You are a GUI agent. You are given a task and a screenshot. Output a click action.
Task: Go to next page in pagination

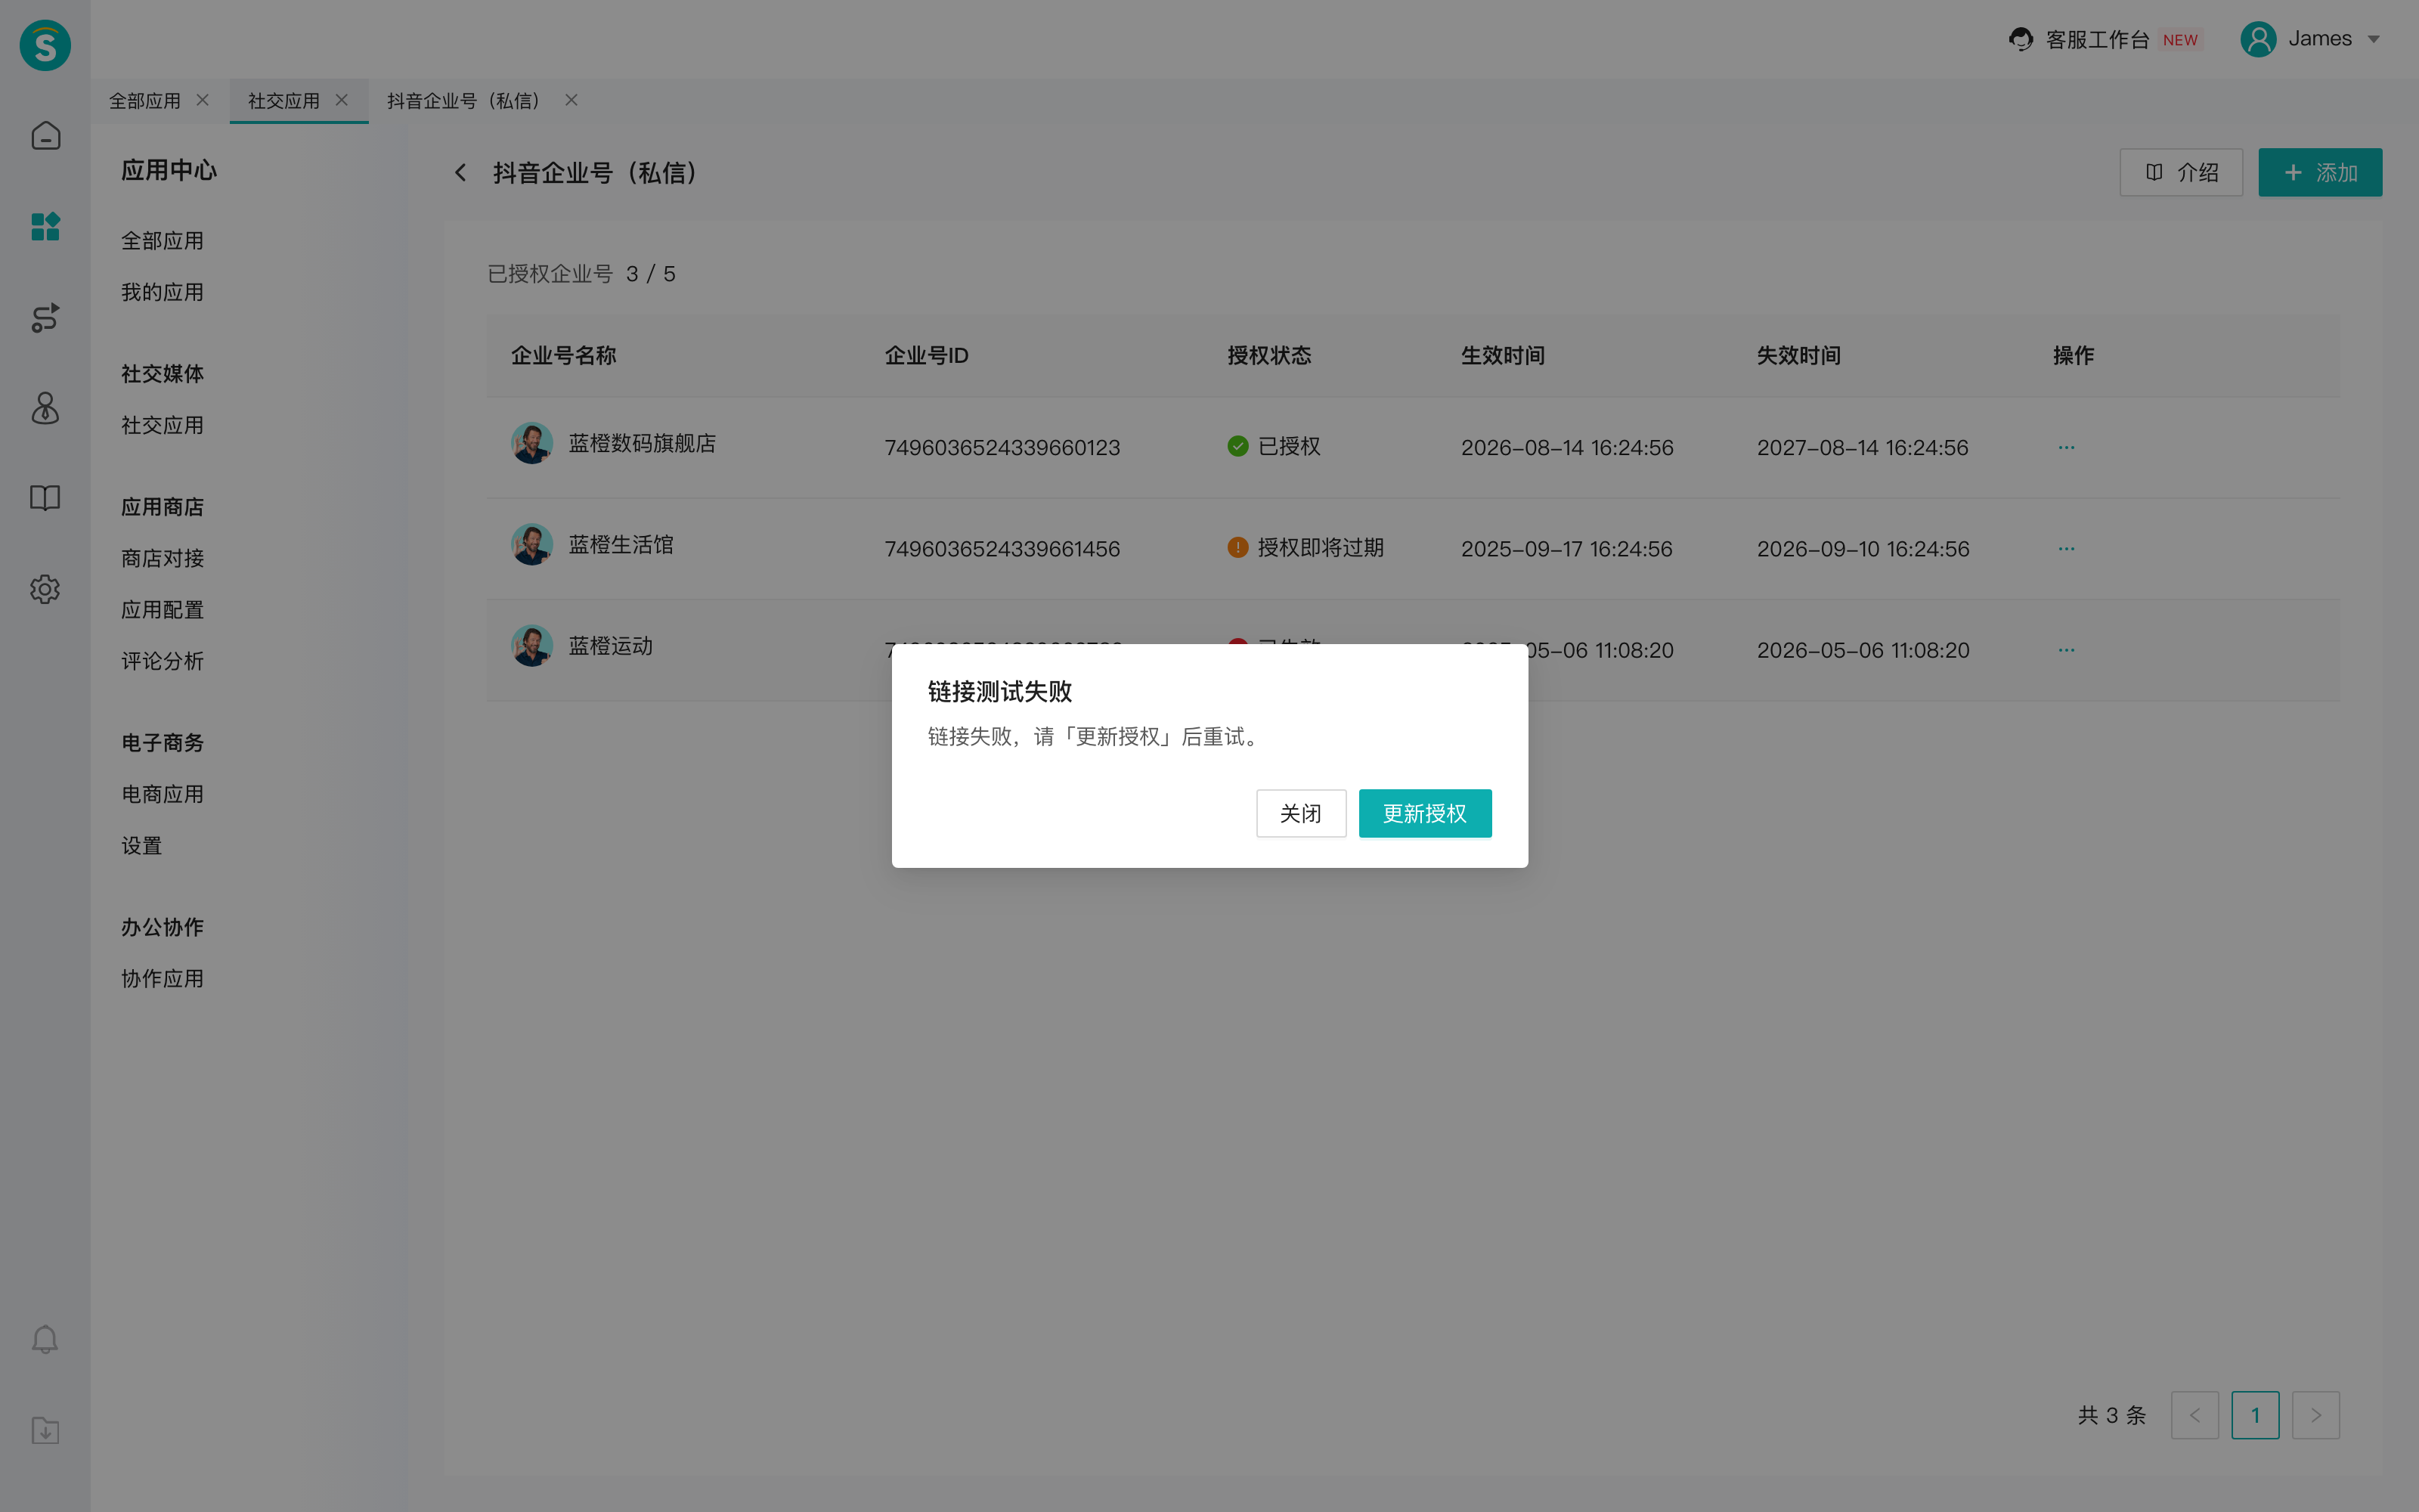click(x=2315, y=1415)
